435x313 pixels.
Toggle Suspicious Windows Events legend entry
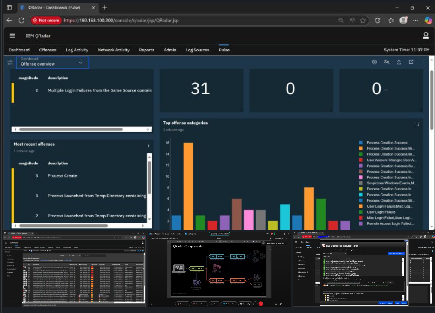pyautogui.click(x=387, y=183)
